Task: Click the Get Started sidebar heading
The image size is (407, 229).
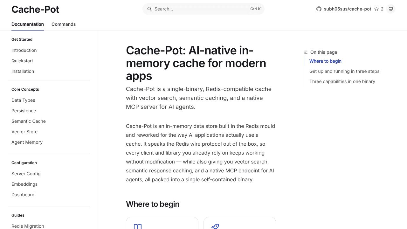Action: (x=22, y=39)
